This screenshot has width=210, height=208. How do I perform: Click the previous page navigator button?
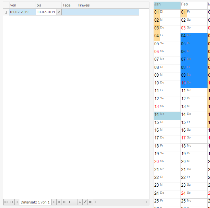point(11,202)
